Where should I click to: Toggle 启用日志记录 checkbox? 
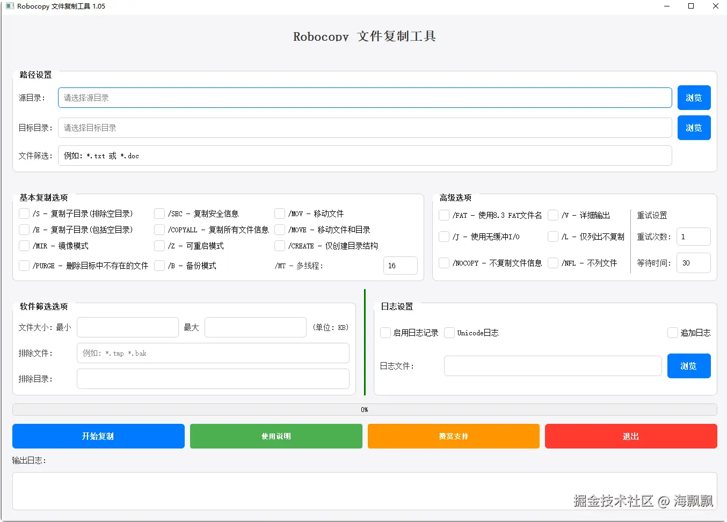(x=385, y=333)
